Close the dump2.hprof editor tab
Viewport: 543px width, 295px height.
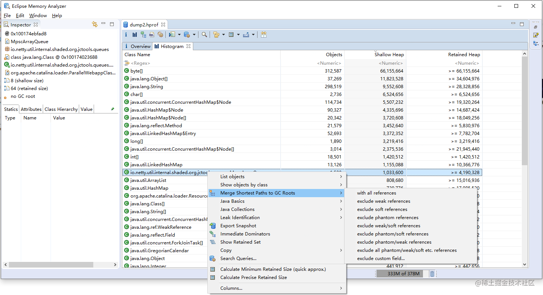163,25
